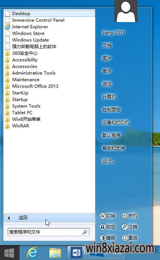Open 运行... run dialog link
This screenshot has width=160, height=260.
click(x=108, y=161)
